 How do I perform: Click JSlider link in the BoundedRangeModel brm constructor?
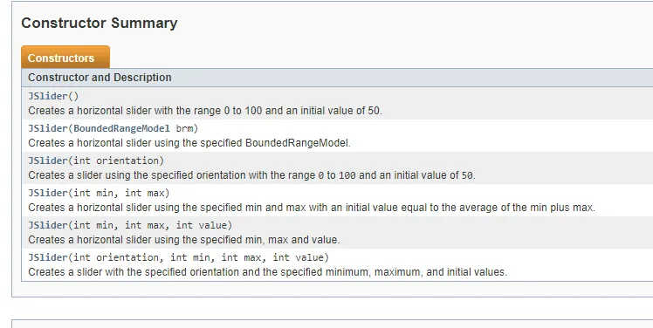pos(47,128)
